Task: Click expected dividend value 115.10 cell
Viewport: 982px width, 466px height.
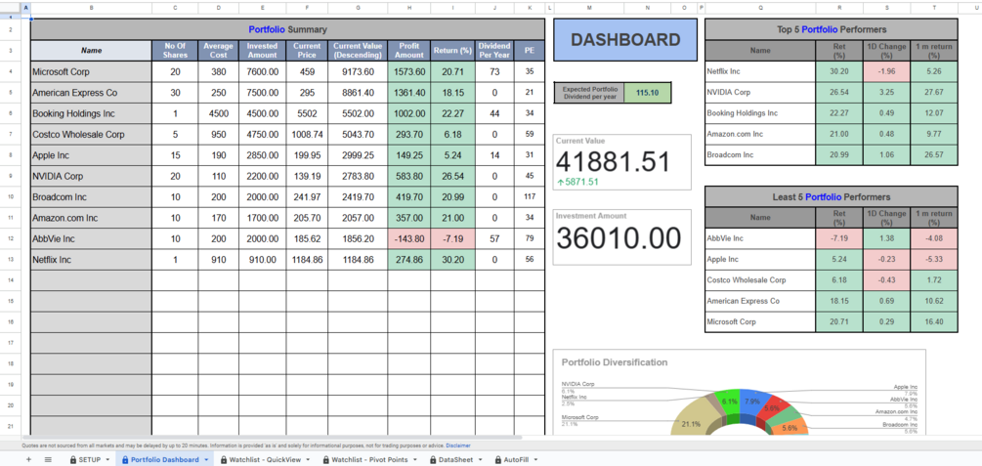Action: (647, 93)
